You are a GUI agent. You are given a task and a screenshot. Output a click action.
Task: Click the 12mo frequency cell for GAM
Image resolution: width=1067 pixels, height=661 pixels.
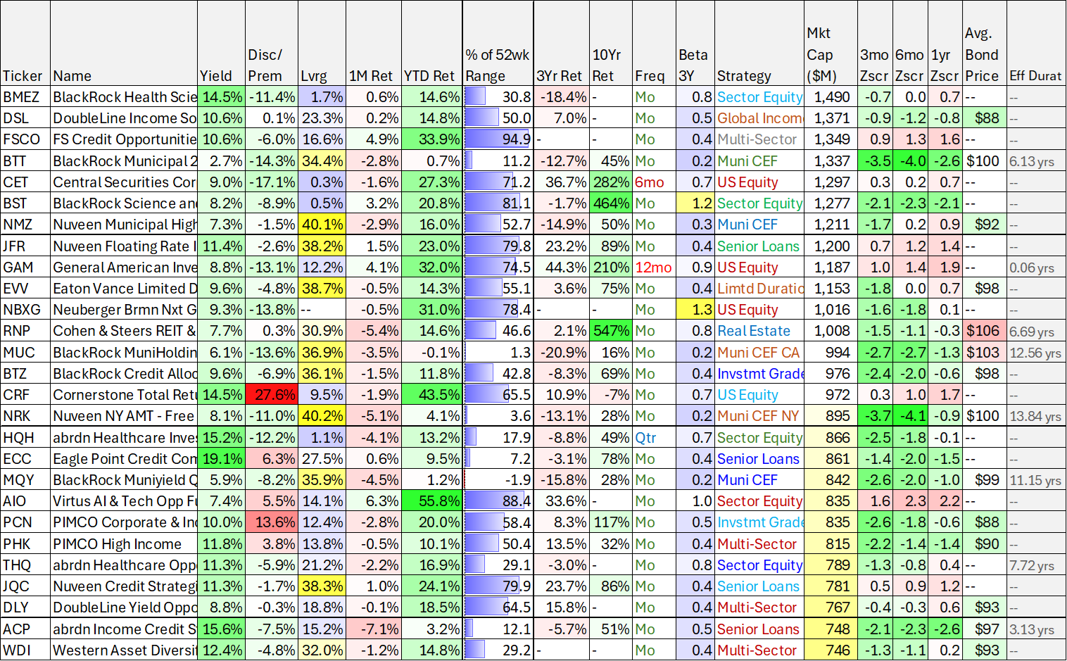(x=655, y=267)
